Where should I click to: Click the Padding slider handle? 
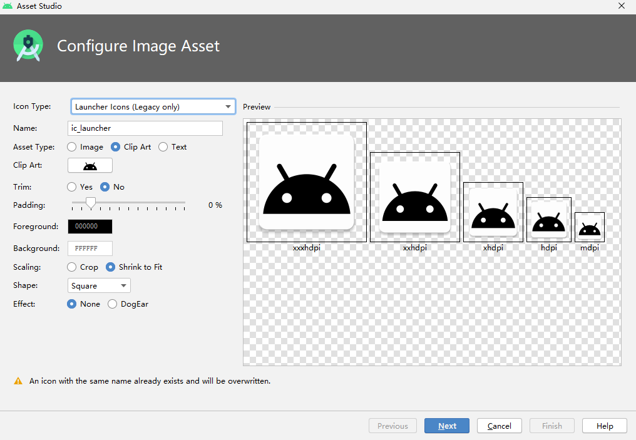(91, 203)
